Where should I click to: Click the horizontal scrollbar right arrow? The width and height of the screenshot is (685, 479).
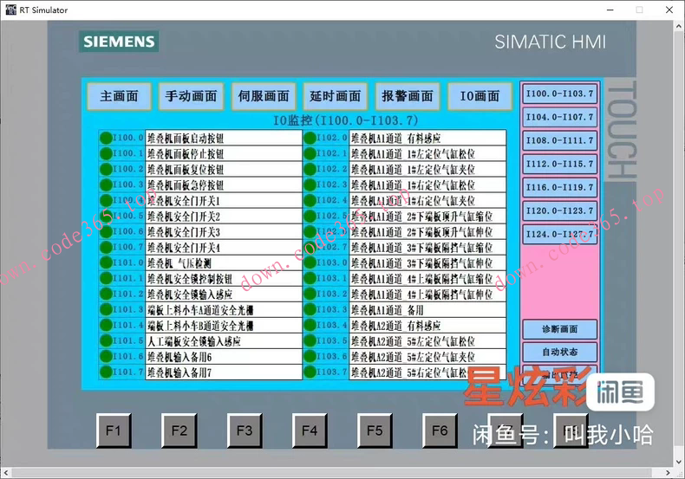point(668,472)
